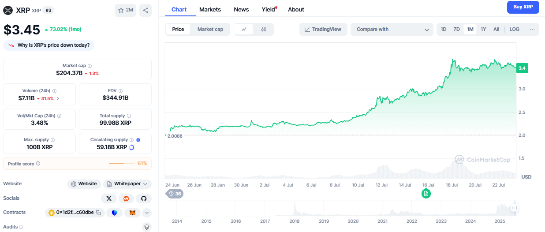The height and width of the screenshot is (232, 545).
Task: Click the 61% profile score value
Action: (142, 164)
